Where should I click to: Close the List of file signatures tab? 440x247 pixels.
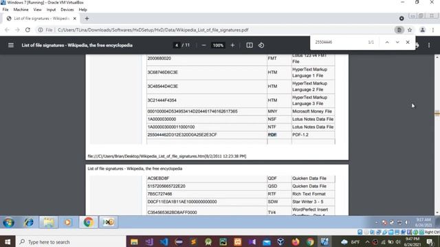coord(75,19)
